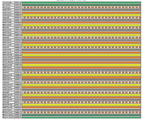Click the GND Plane-4 thickness field
Image resolution: width=143 pixels, height=120 pixels.
coord(18,42)
